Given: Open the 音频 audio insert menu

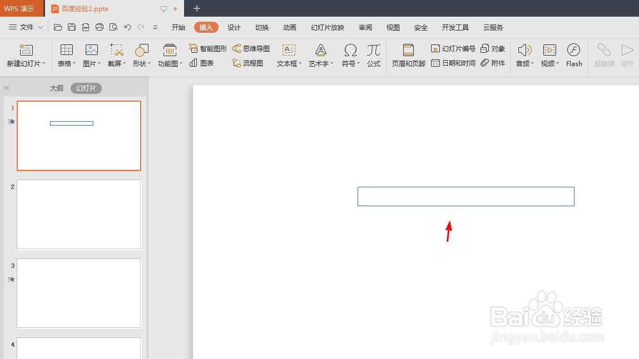Looking at the screenshot, I should [523, 55].
